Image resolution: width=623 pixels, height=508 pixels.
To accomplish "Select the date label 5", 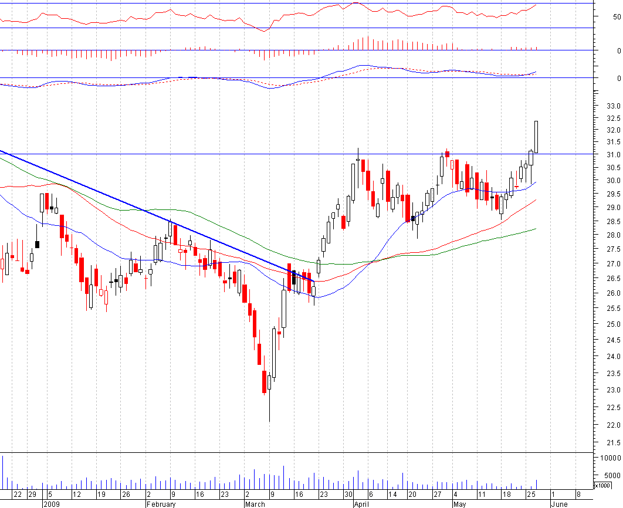I will click(50, 495).
